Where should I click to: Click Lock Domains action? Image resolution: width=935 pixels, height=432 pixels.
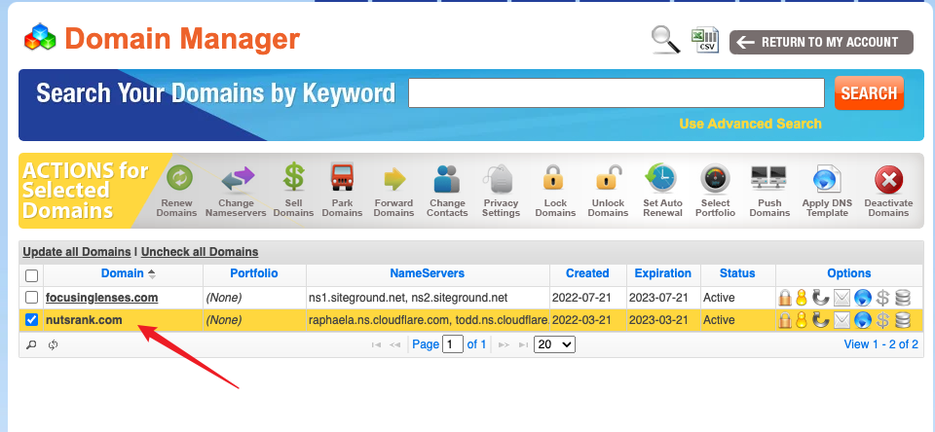coord(555,192)
